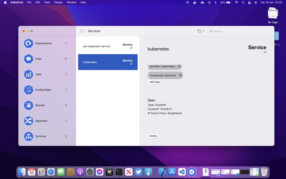Click the Services hierarchy icon
The height and width of the screenshot is (179, 286).
click(29, 136)
